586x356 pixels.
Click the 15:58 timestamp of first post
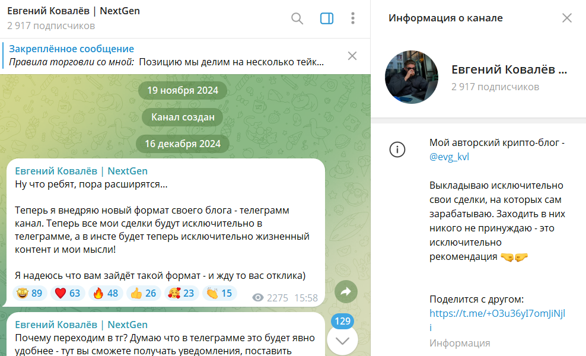click(305, 298)
